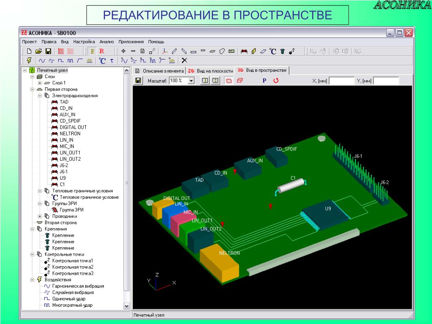Toggle the red R mode button
Viewport: 432px width, 324px height.
click(x=102, y=51)
